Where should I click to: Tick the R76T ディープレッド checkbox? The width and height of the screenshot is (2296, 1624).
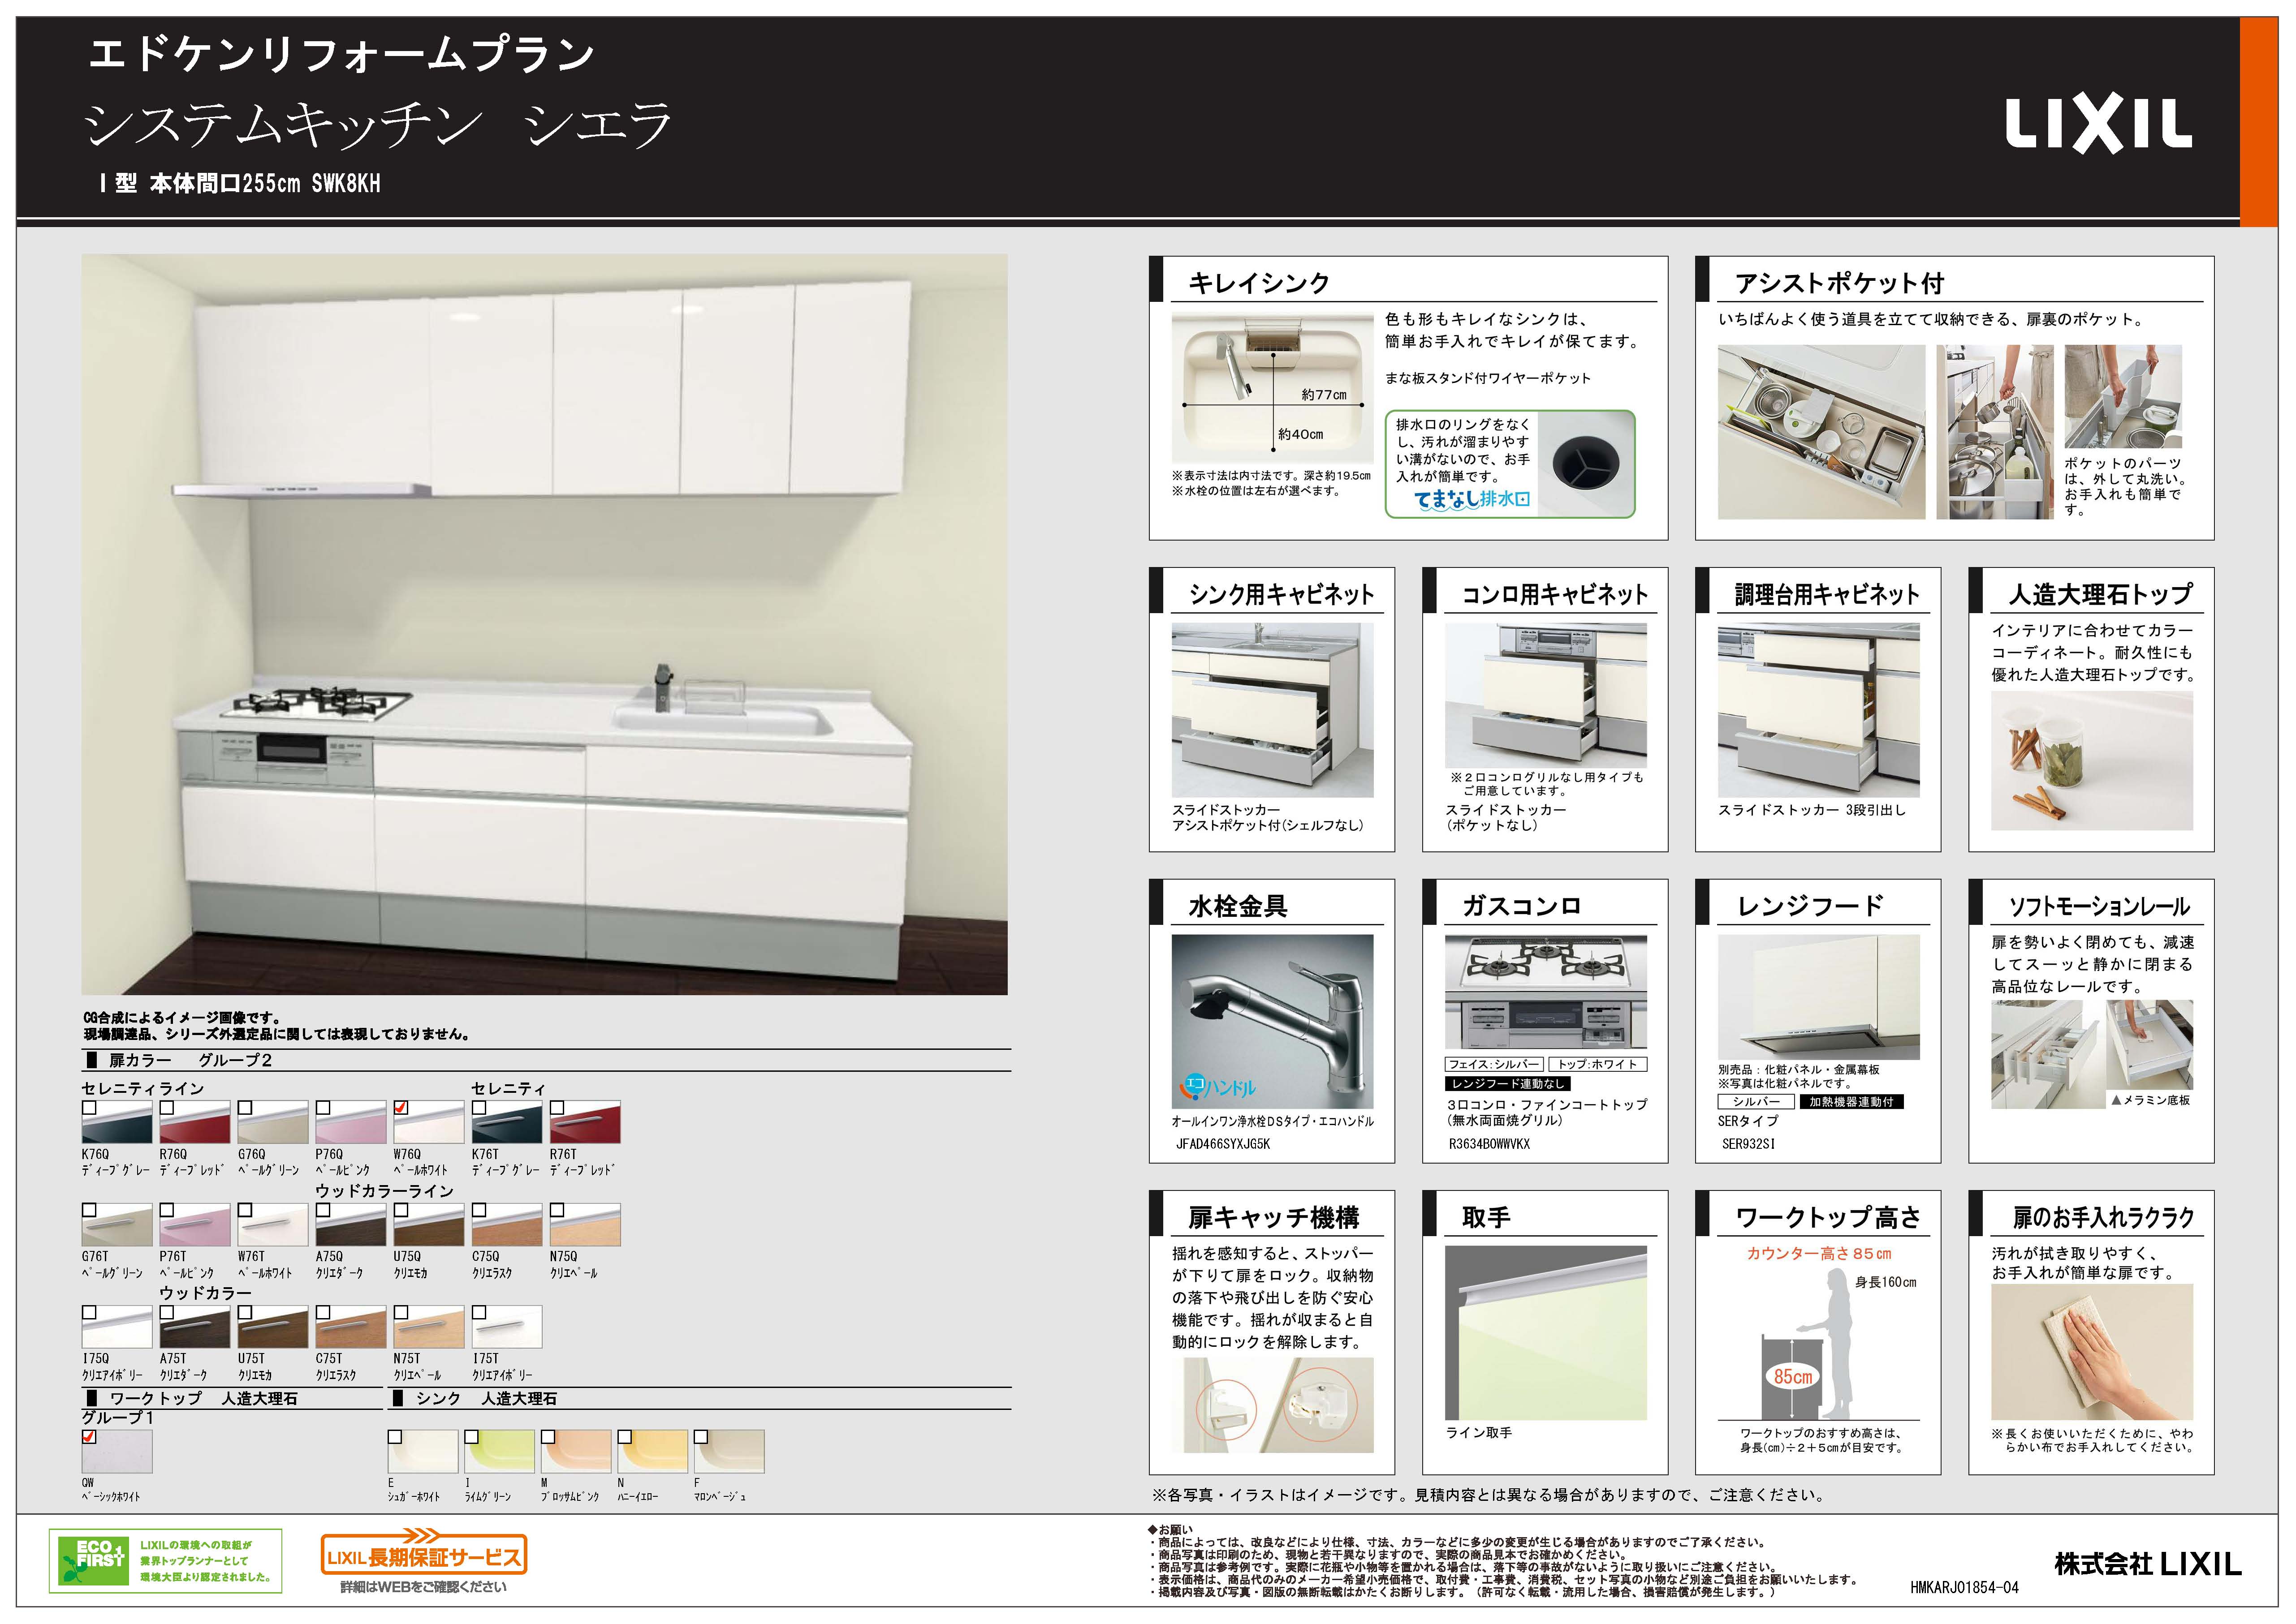click(x=557, y=1108)
